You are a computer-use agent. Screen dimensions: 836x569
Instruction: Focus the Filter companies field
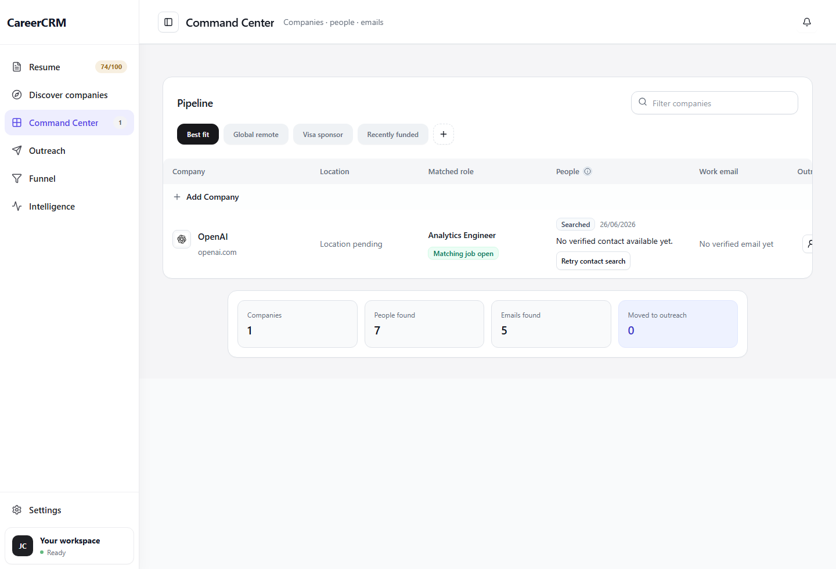(715, 103)
